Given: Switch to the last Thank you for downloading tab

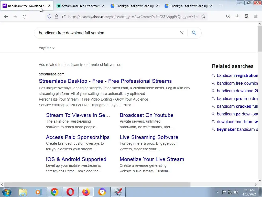Looking at the screenshot, I should tap(189, 6).
